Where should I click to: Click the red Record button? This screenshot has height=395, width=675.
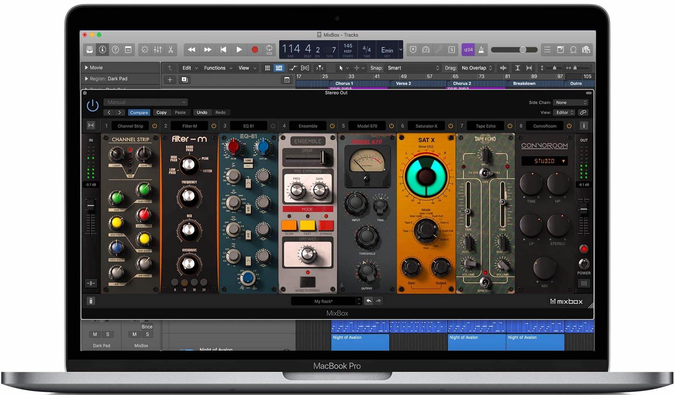(255, 49)
